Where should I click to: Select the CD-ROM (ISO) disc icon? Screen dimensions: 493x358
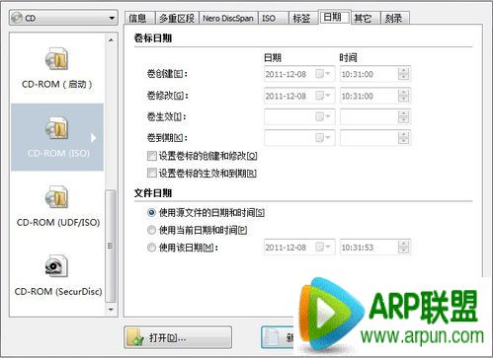coord(57,128)
